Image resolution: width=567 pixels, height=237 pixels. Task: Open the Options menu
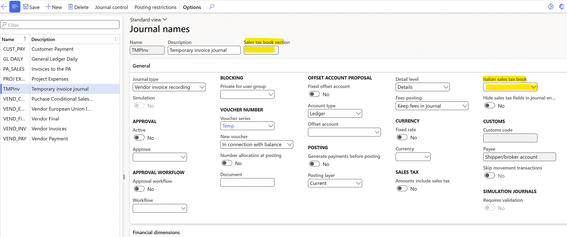[x=192, y=7]
